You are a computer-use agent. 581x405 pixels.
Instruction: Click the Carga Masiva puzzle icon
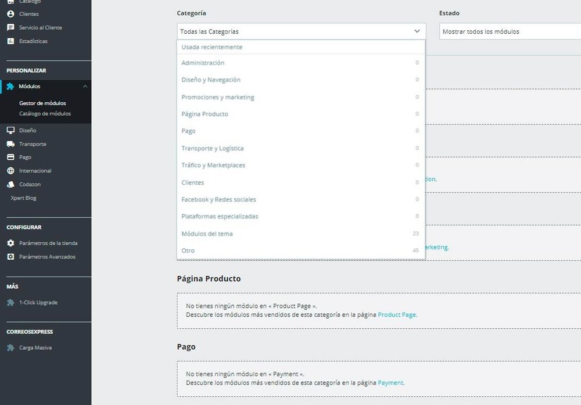pos(10,347)
